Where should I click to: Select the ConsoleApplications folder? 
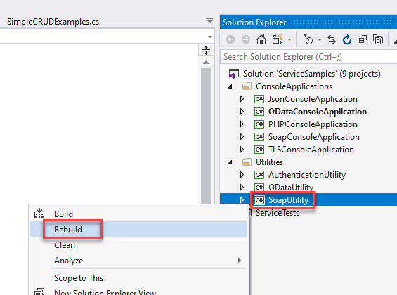click(x=294, y=86)
